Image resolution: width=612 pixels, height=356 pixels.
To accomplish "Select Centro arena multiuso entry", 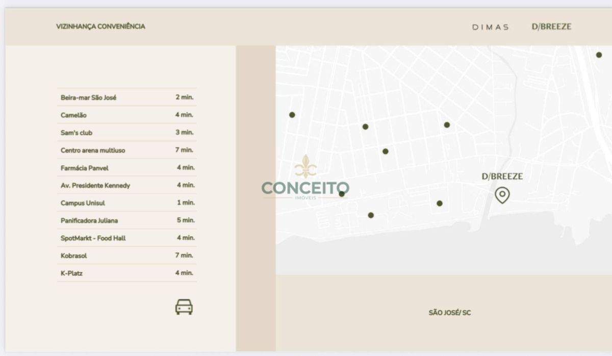I will pos(126,150).
